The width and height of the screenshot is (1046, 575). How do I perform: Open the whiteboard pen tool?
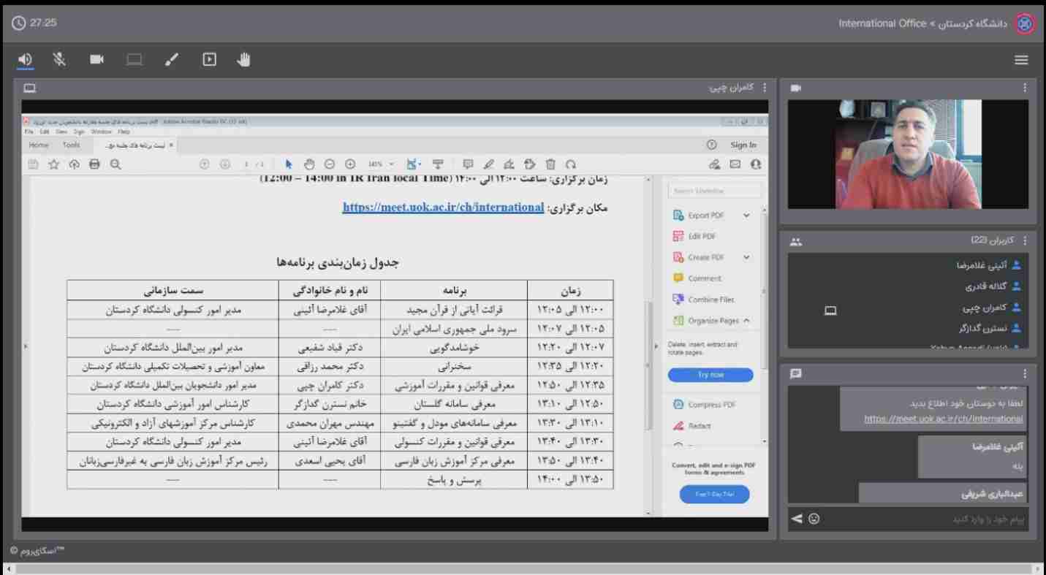172,60
